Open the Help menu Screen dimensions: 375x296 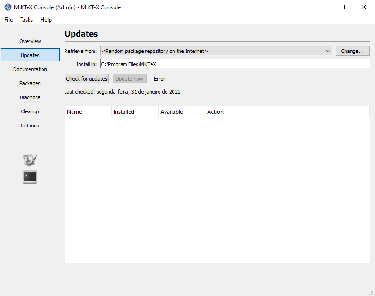(x=46, y=19)
